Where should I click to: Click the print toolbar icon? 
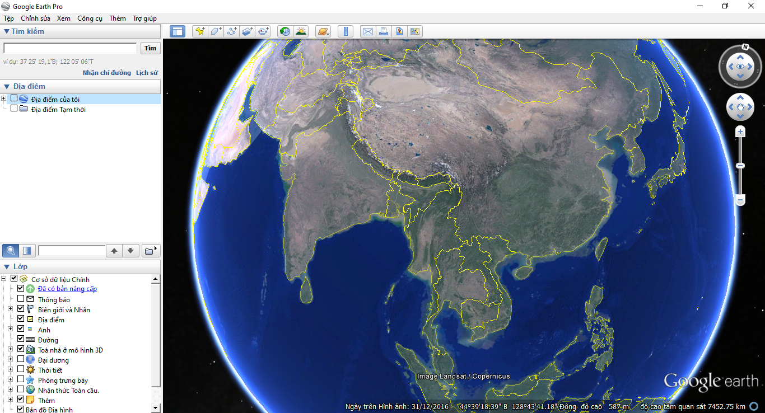click(383, 31)
